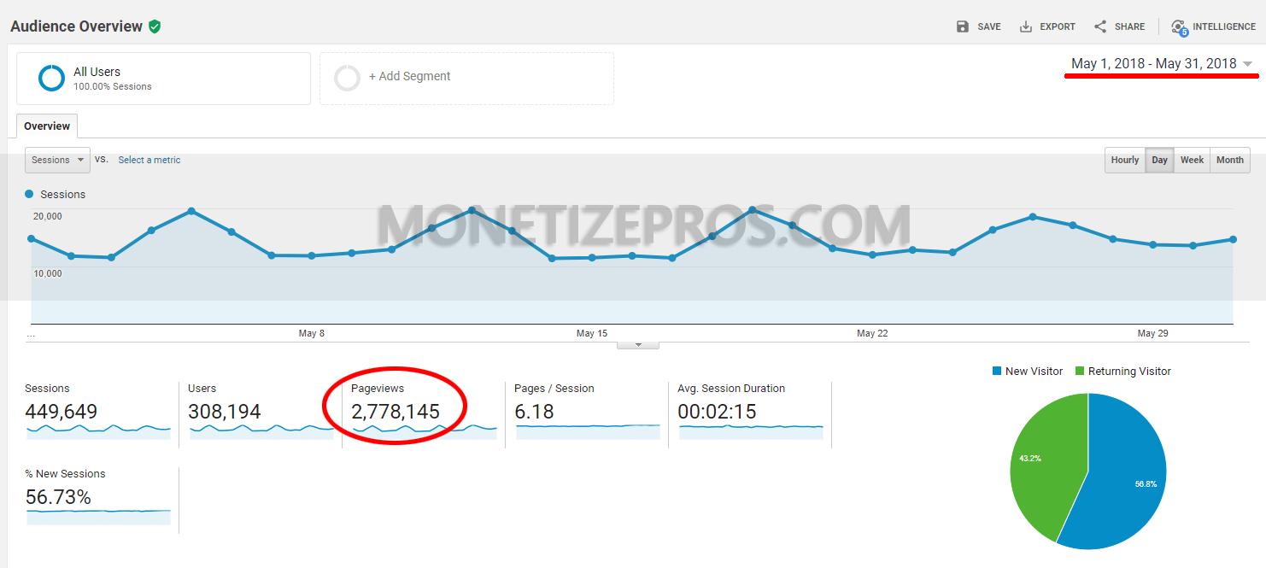Click the Export icon
The image size is (1266, 568).
click(x=1024, y=26)
